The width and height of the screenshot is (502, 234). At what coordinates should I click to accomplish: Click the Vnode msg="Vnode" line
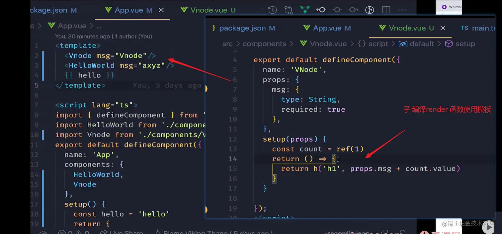pos(110,56)
